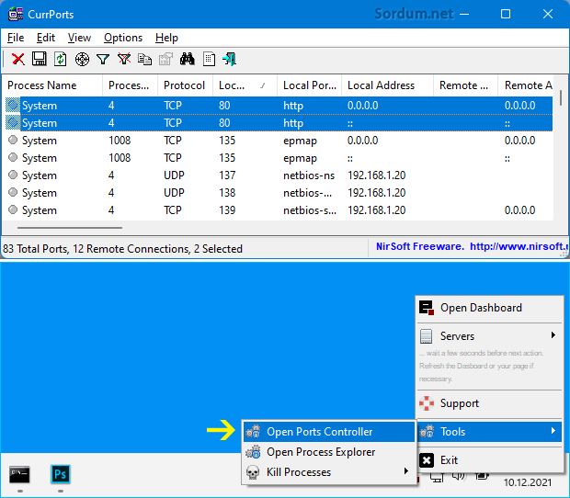Sort by the Protocol column header
The width and height of the screenshot is (570, 498).
[x=185, y=85]
